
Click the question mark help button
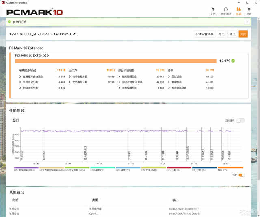coord(247,22)
